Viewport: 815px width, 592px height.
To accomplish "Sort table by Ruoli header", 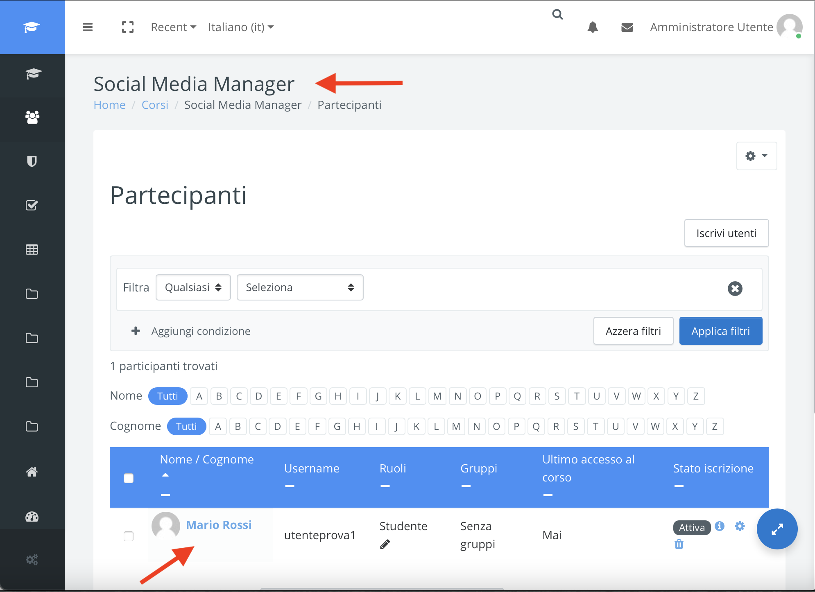I will 393,468.
